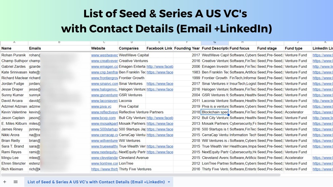Select column J header
This screenshot has width=333, height=187.
click(x=298, y=42)
